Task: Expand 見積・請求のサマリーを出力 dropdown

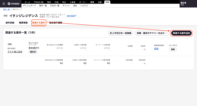Action: [152, 33]
